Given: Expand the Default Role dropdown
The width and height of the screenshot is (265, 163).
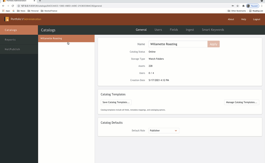Looking at the screenshot, I should 164,130.
